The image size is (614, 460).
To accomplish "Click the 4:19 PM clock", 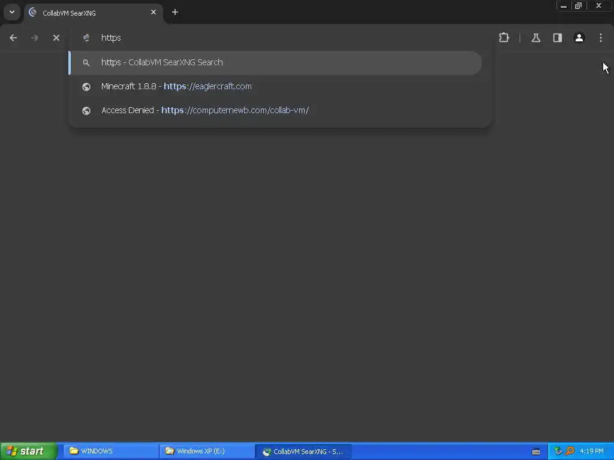I will [x=592, y=452].
